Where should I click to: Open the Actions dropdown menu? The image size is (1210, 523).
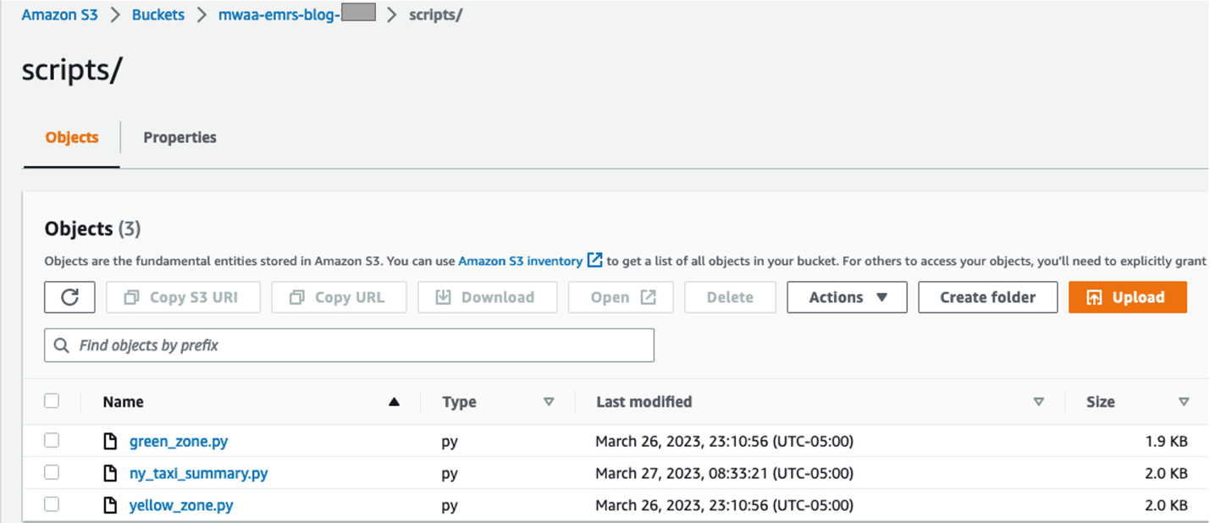pos(847,297)
